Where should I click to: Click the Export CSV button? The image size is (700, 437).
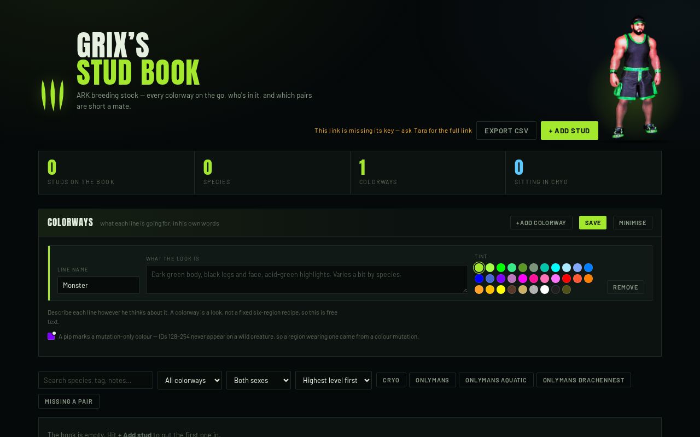pos(506,131)
